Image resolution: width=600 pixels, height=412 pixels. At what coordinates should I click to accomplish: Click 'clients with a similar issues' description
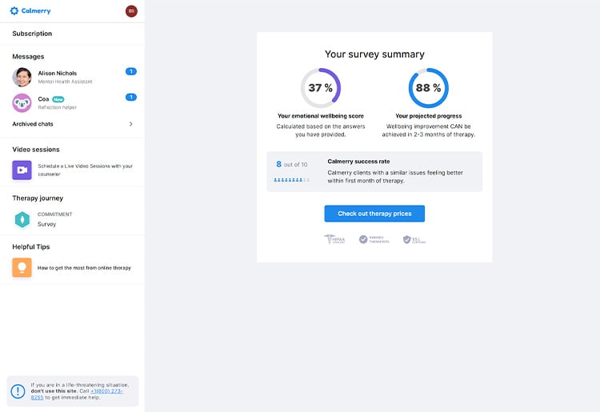(x=395, y=177)
